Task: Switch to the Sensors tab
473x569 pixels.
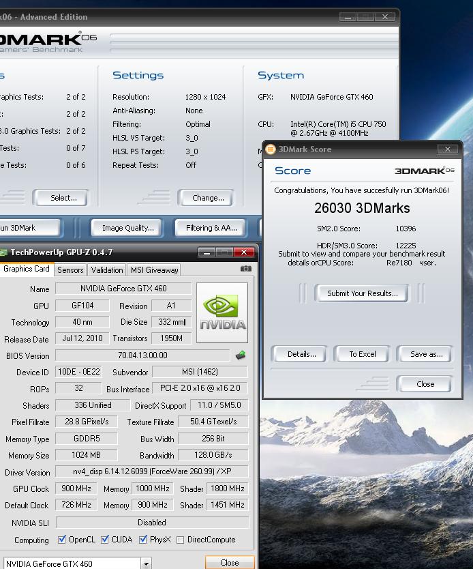Action: click(70, 270)
